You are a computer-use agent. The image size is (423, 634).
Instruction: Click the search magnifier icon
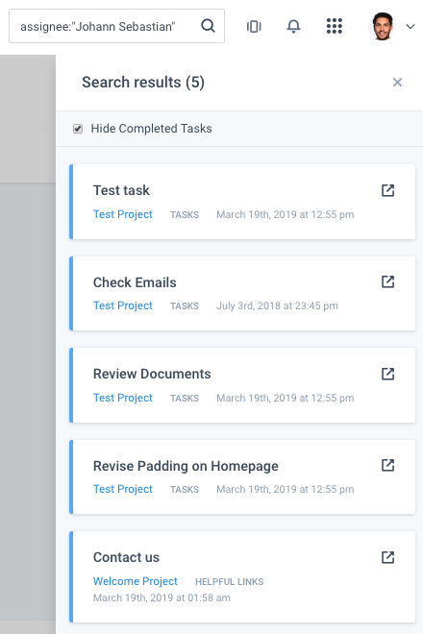click(x=208, y=26)
